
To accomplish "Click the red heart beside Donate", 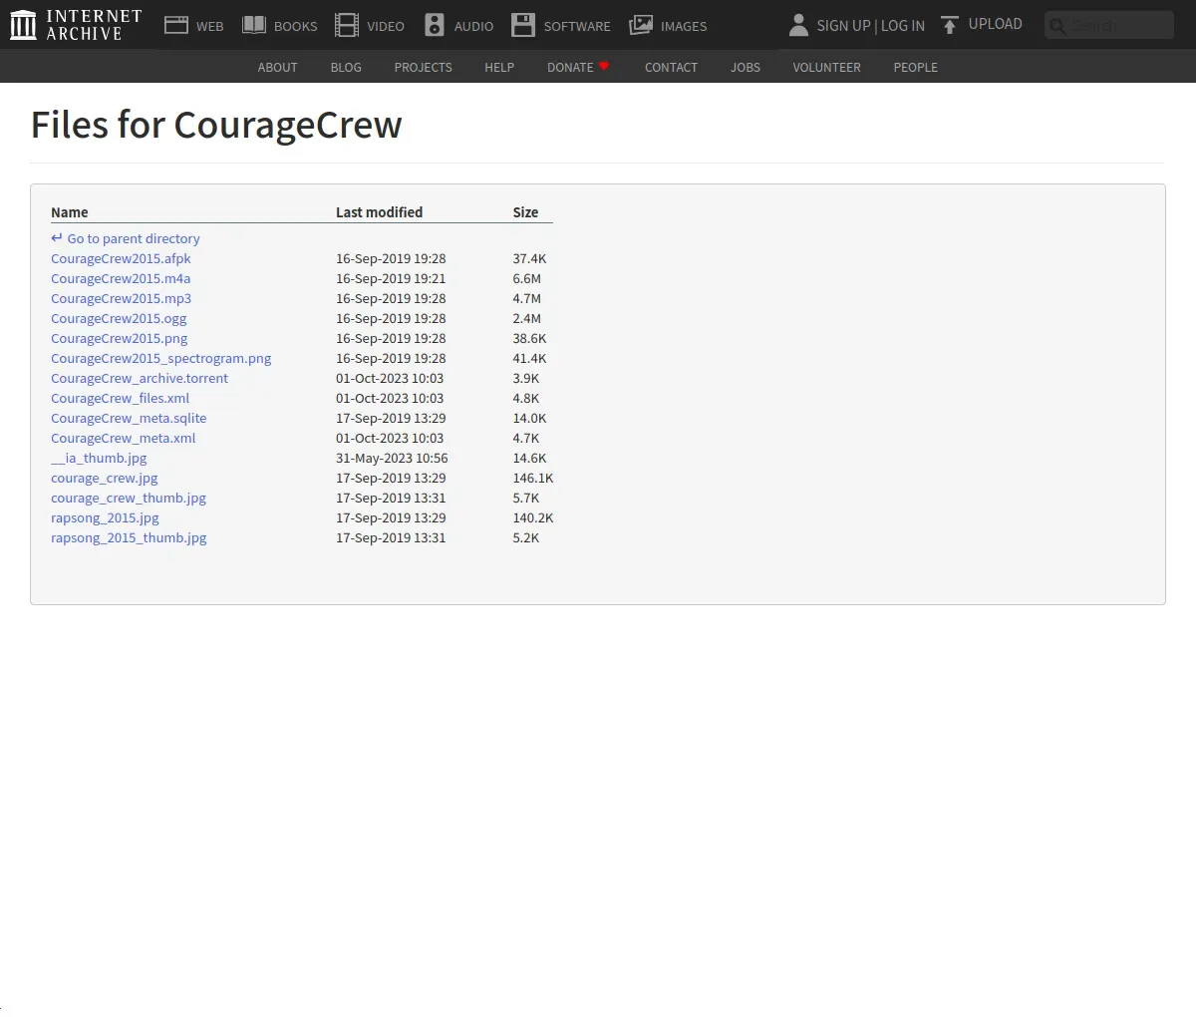I will (604, 66).
